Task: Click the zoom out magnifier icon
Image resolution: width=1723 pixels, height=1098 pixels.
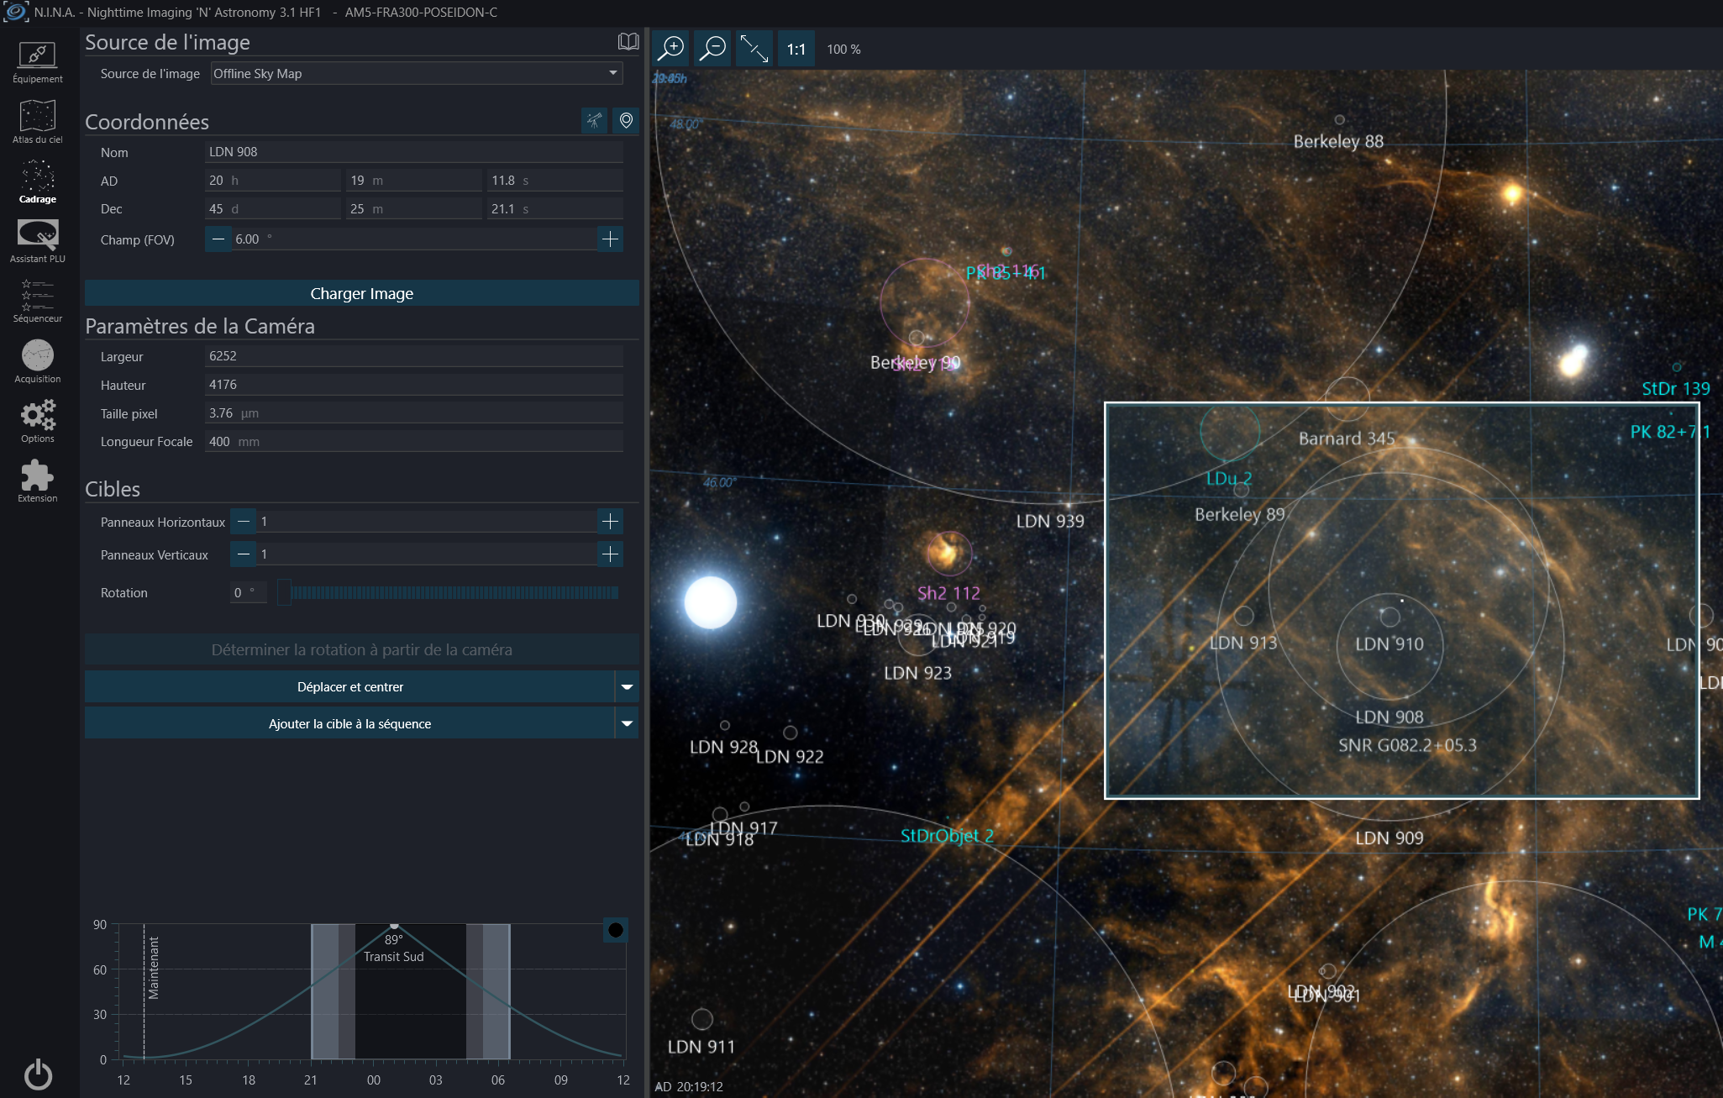Action: tap(712, 49)
